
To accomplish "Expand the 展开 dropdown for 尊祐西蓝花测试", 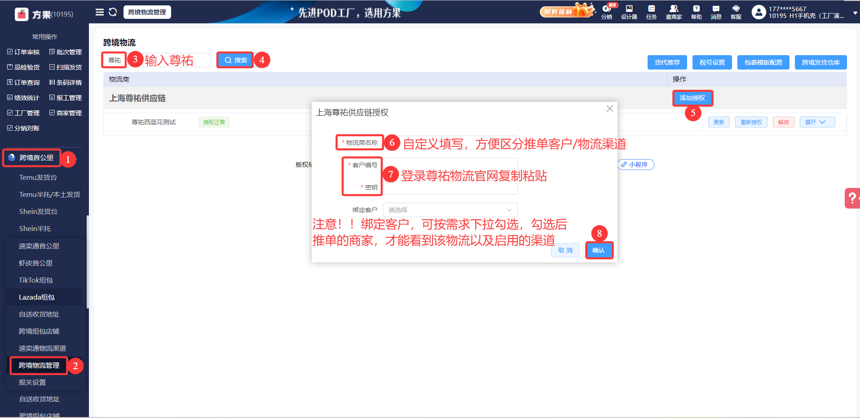I will coord(817,122).
